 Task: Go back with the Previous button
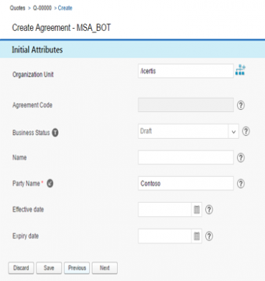coord(77,268)
